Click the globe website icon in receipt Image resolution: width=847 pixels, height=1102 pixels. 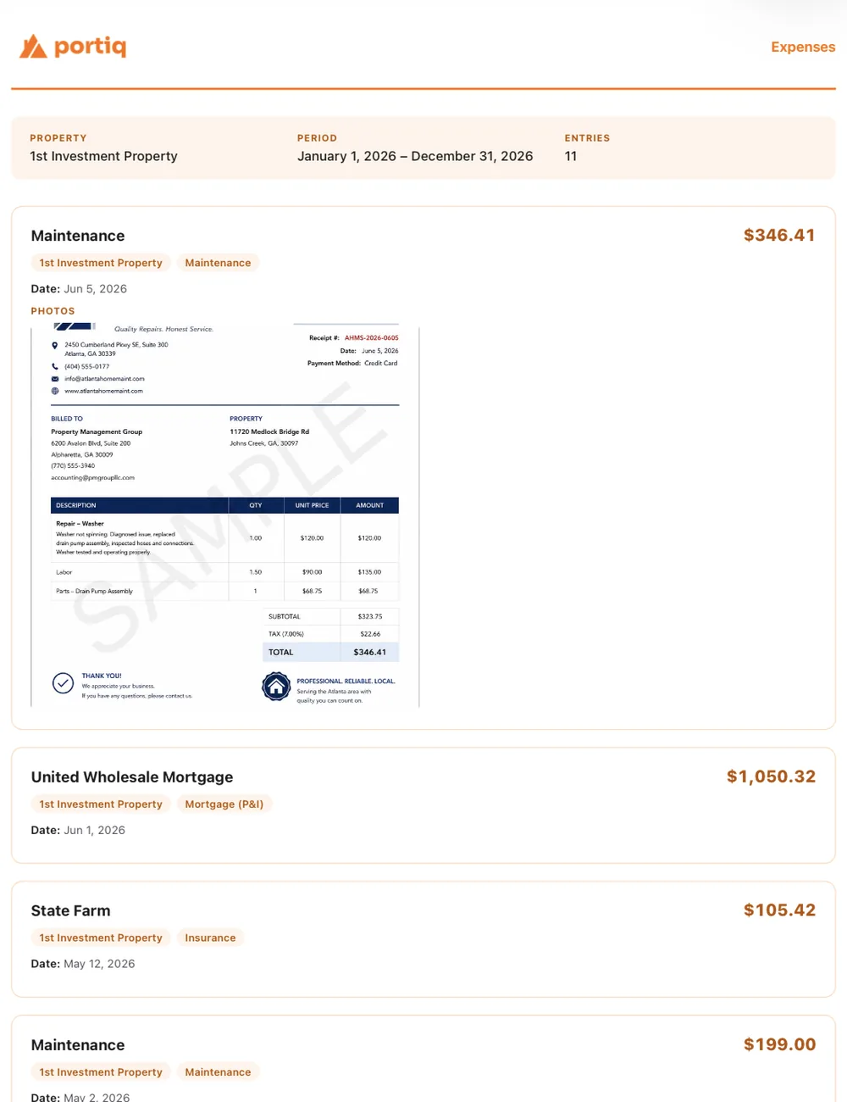55,391
